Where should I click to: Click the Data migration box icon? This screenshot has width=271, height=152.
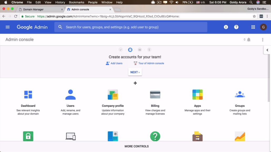197,136
